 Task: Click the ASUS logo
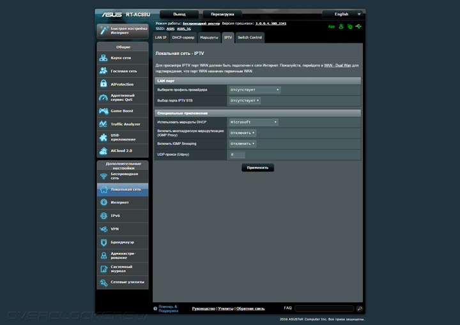coord(112,15)
